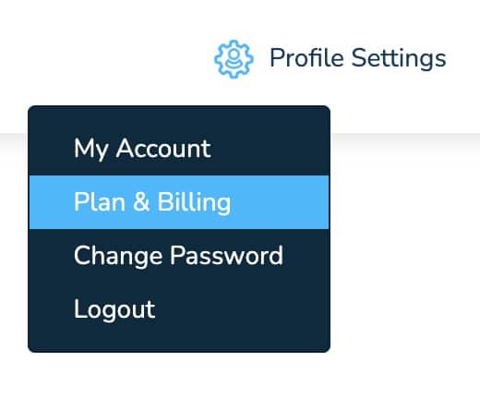Collapse the menu via Profile Settings text
The height and width of the screenshot is (399, 480).
[x=358, y=58]
